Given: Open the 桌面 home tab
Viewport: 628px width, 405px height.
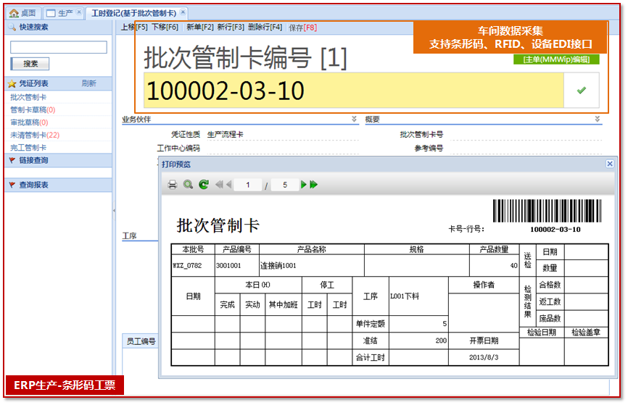Looking at the screenshot, I should [22, 13].
